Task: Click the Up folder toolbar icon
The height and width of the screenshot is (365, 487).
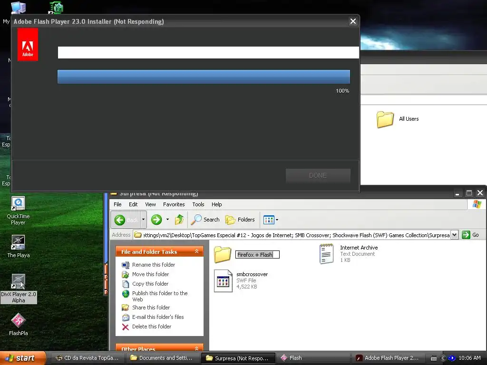Action: point(179,220)
